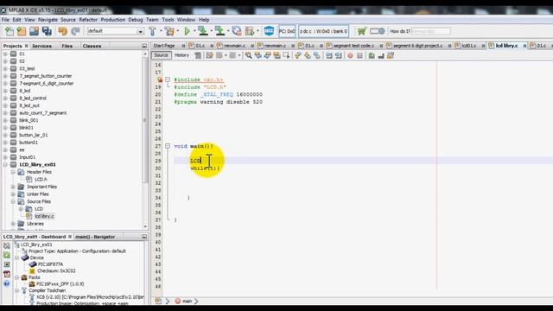Close the lcd libry.c tab
The image size is (553, 311).
(524, 46)
